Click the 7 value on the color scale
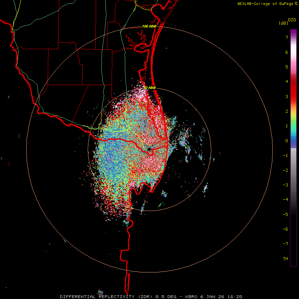This screenshot has width=299, height=299. (287, 37)
